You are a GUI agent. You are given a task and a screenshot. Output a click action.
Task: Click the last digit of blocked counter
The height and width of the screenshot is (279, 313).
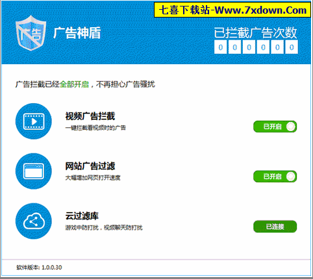click(x=292, y=47)
